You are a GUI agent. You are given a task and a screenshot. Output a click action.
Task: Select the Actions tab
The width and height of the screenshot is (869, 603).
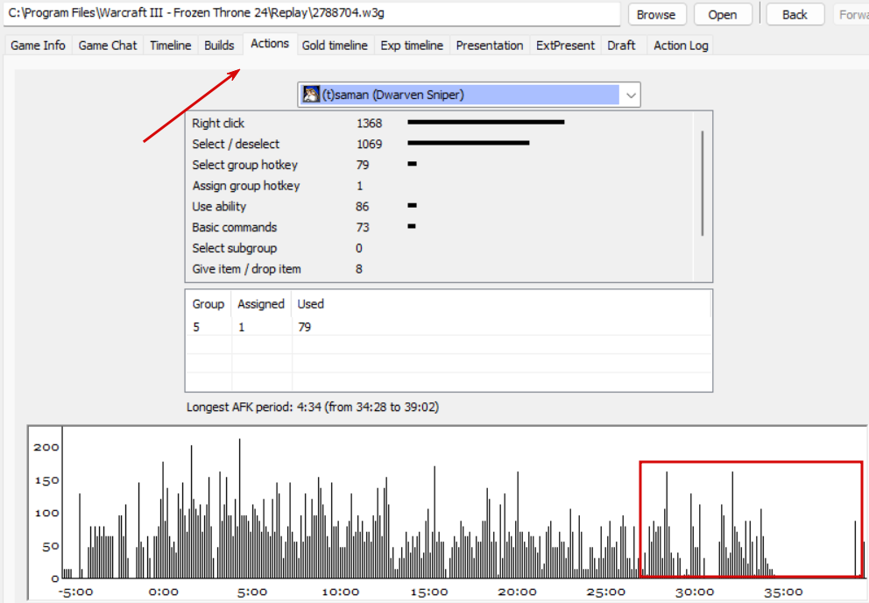click(270, 44)
